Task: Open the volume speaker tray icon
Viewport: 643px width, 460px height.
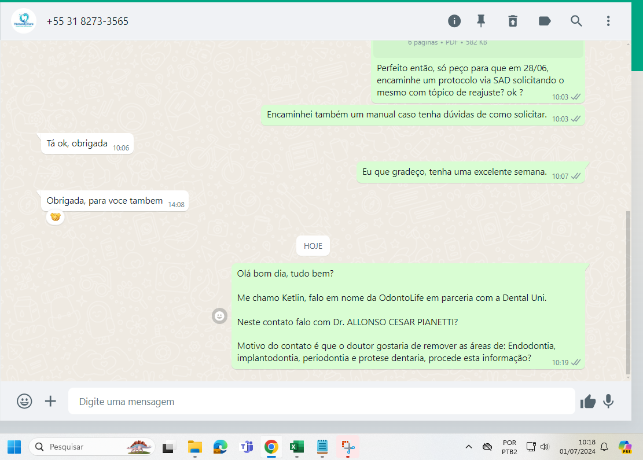Action: [545, 447]
